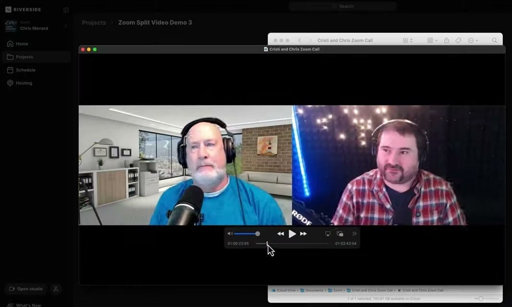The height and width of the screenshot is (307, 512).
Task: Open the Finder action (ellipsis) menu
Action: pos(473,40)
